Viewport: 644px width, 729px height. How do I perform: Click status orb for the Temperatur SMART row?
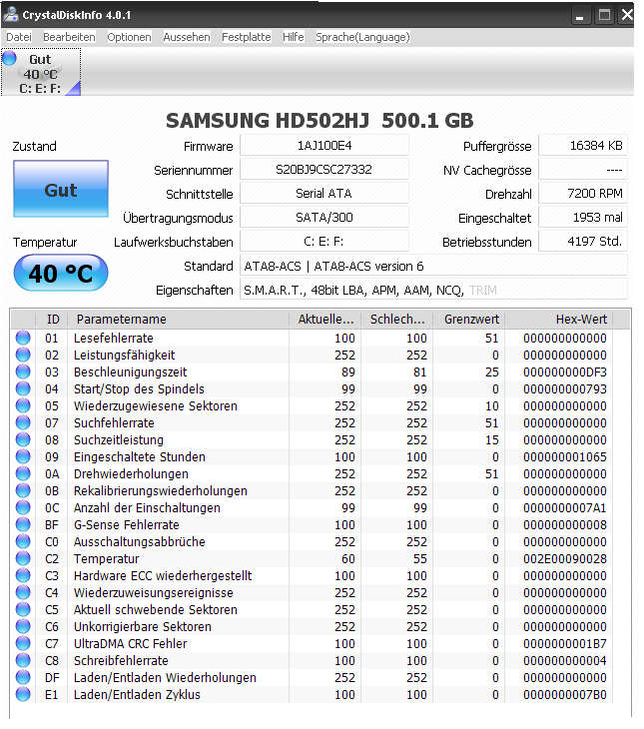point(23,558)
